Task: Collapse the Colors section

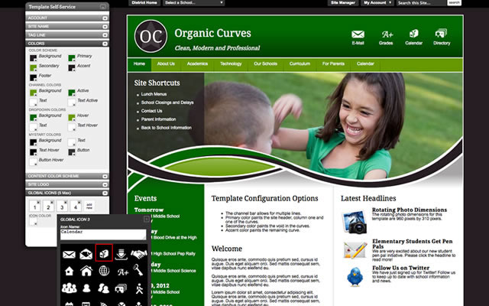Action: click(67, 44)
